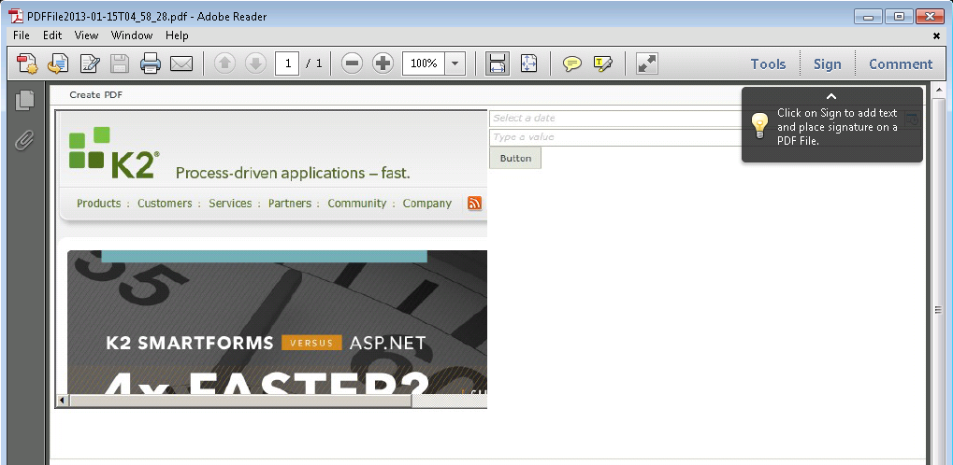This screenshot has width=953, height=465.
Task: Open the Help menu
Action: (177, 35)
